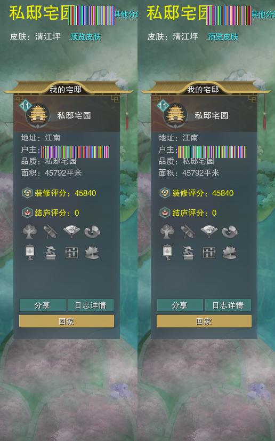Click 回家 button in the right panel
The image size is (275, 441).
(x=204, y=321)
